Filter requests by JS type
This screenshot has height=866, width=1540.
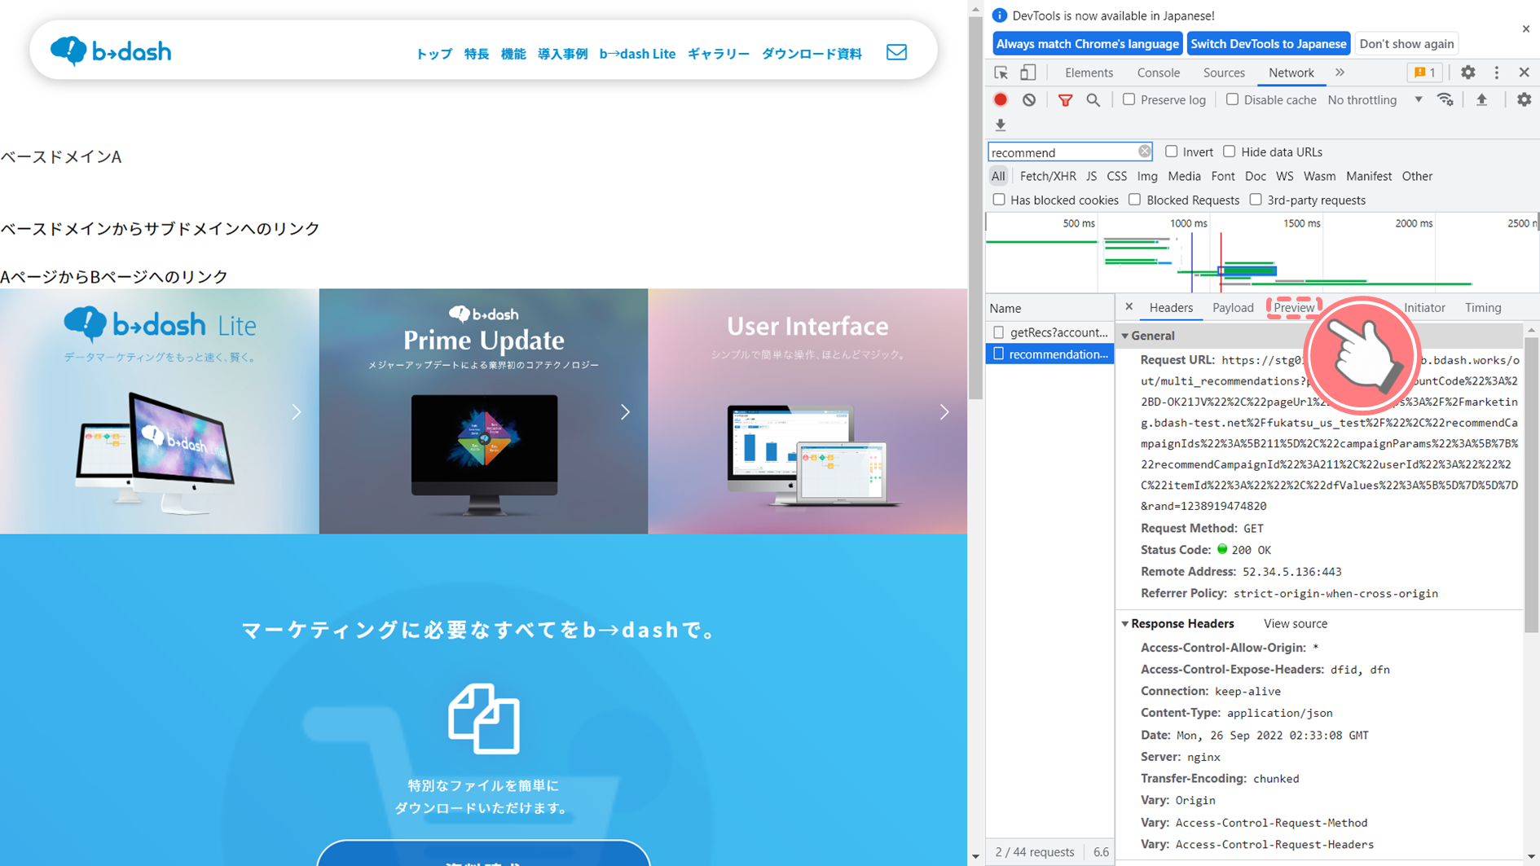(1091, 176)
